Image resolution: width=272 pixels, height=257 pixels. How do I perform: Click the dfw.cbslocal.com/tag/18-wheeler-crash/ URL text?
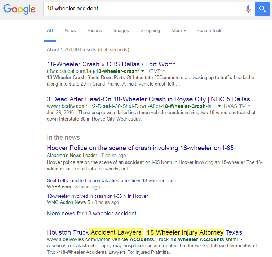click(93, 71)
